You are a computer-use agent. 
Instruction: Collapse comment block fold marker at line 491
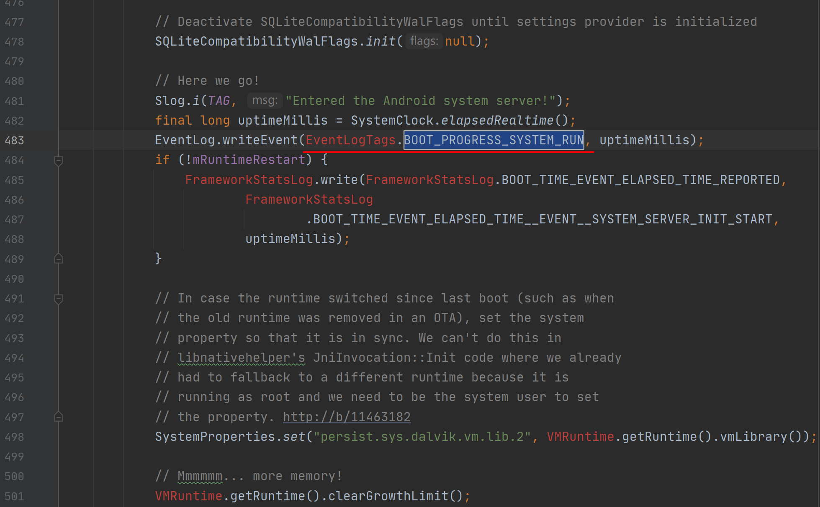59,299
